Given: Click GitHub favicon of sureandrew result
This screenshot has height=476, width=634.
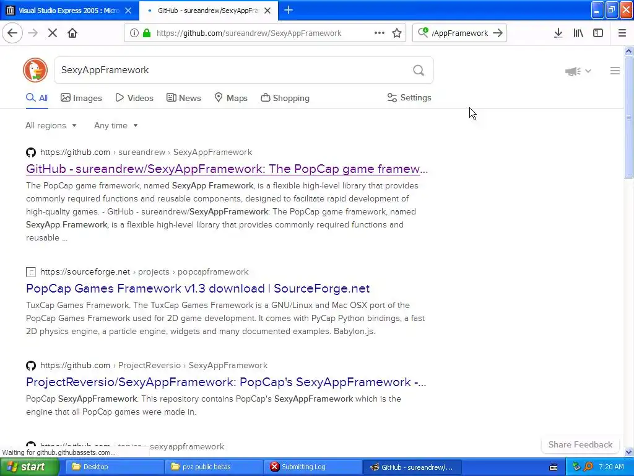Looking at the screenshot, I should pyautogui.click(x=31, y=152).
